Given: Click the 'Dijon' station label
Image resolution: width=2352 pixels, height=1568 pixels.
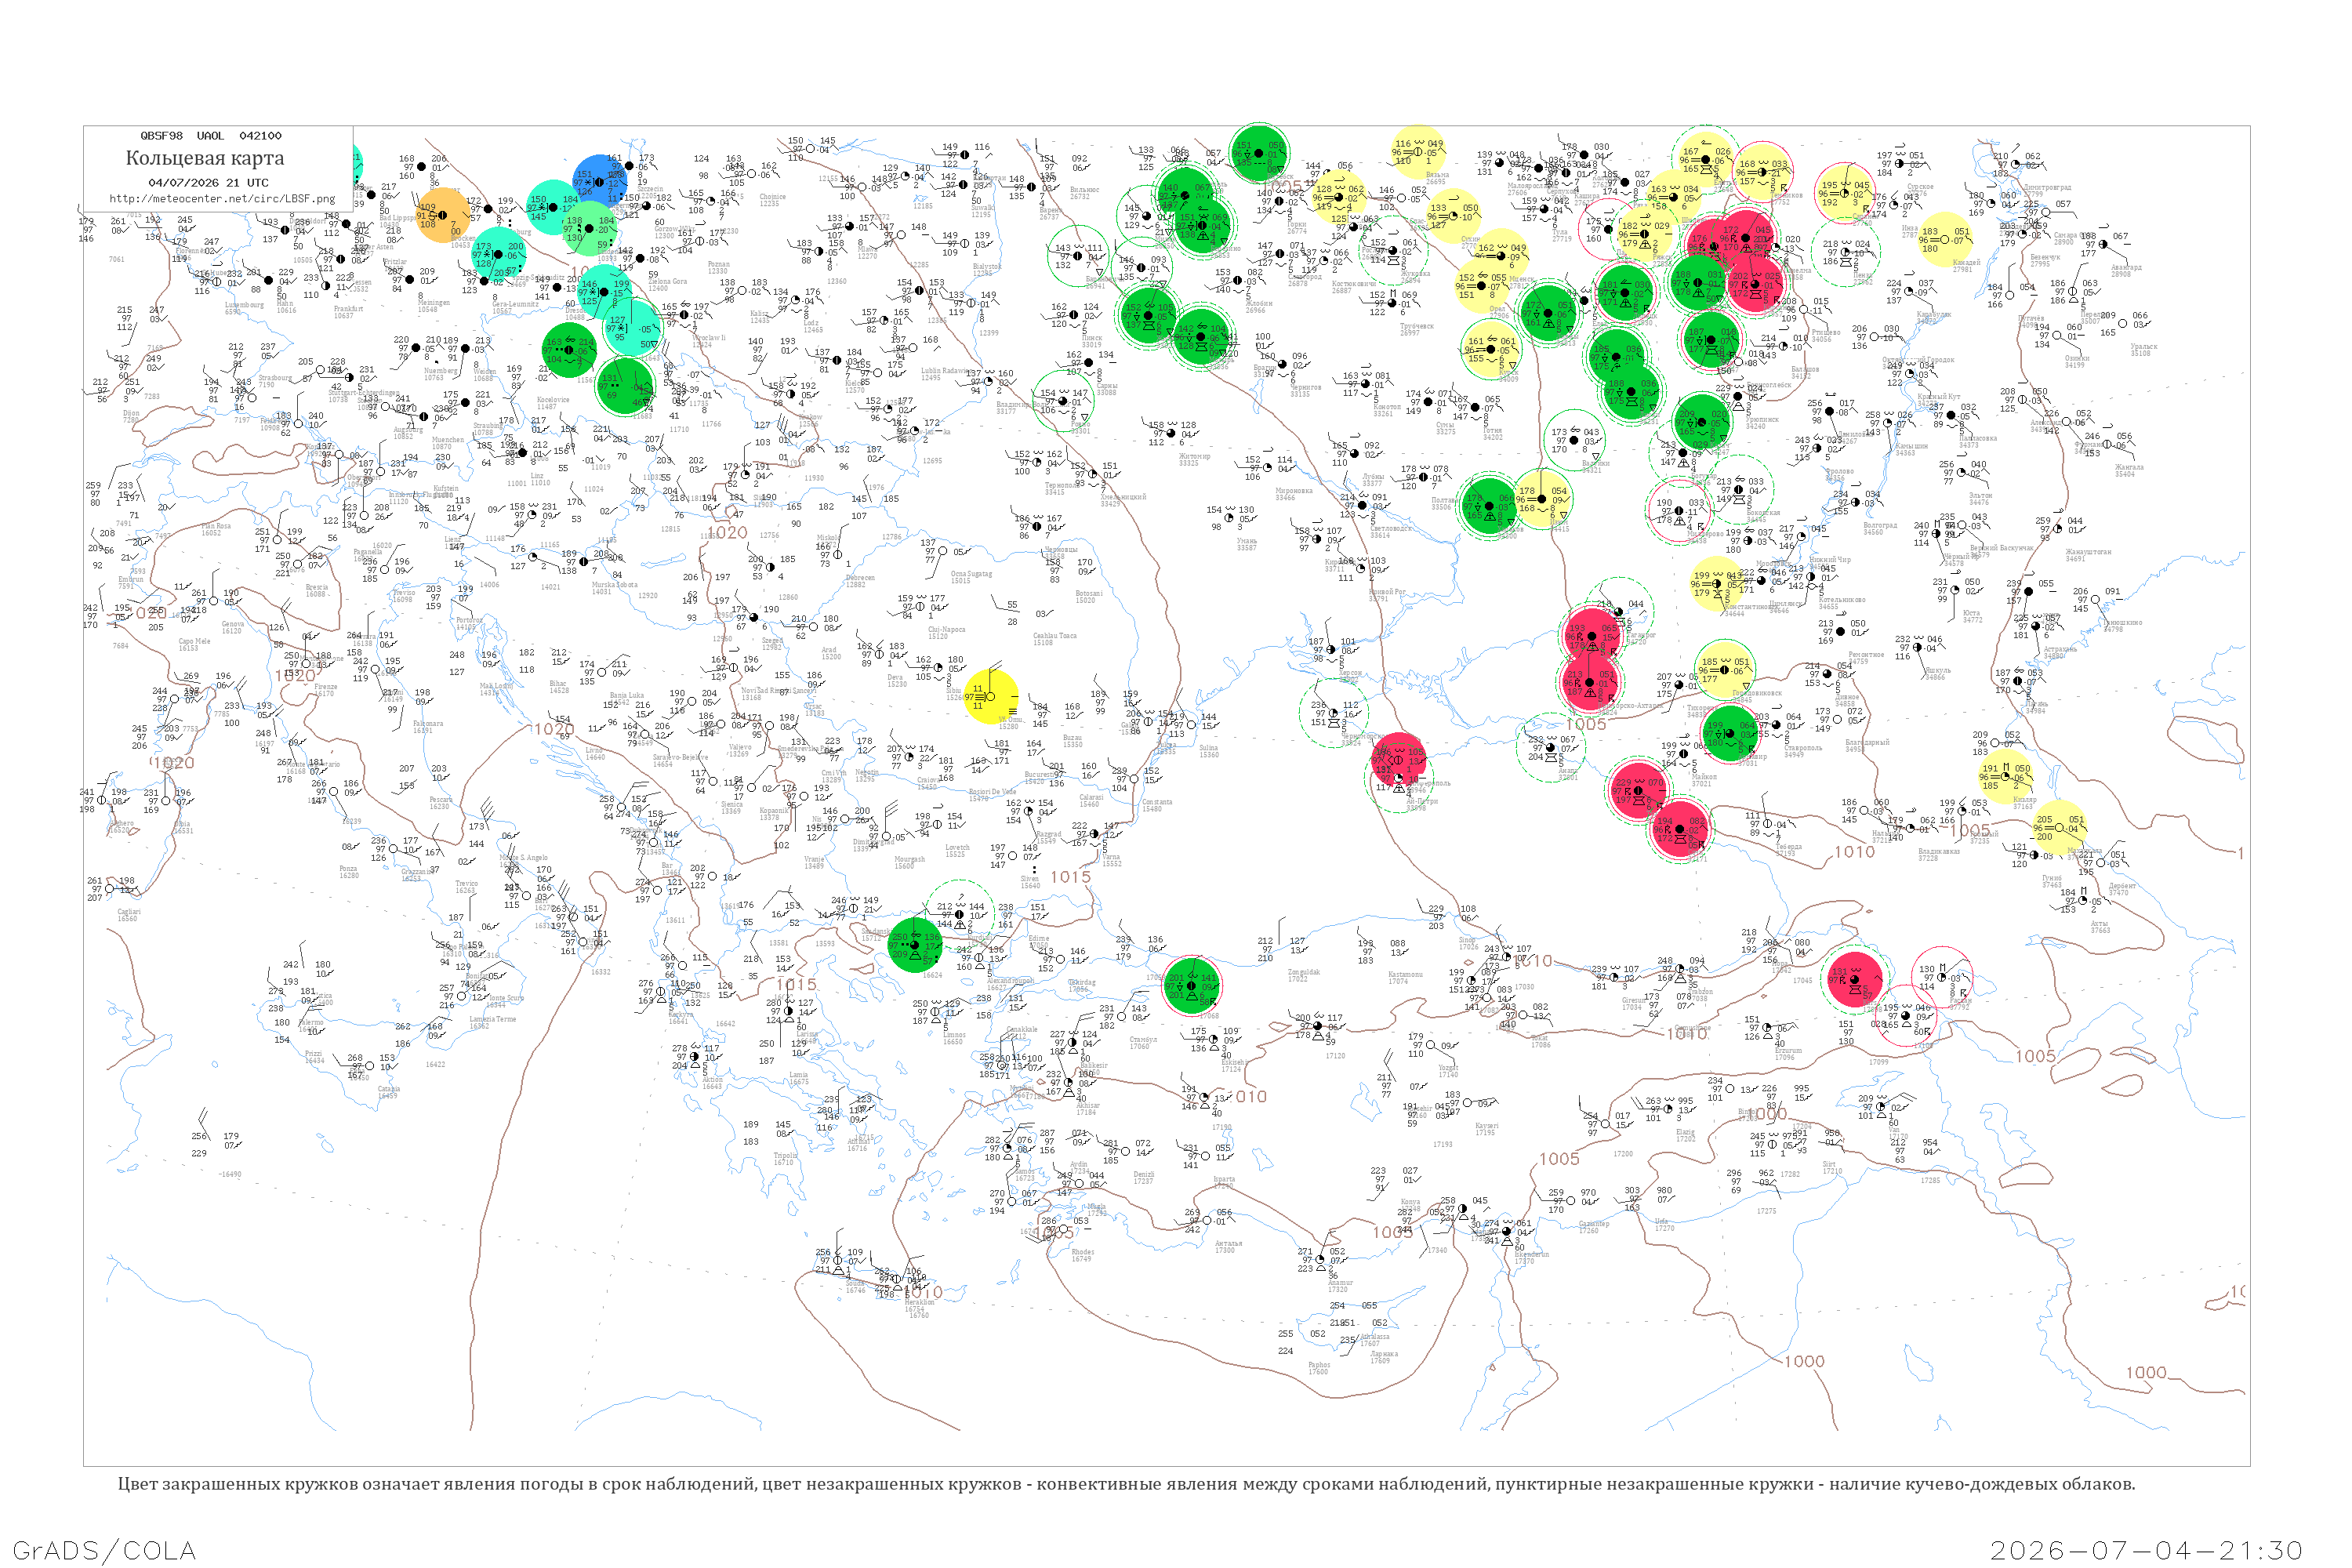Looking at the screenshot, I should pyautogui.click(x=131, y=413).
